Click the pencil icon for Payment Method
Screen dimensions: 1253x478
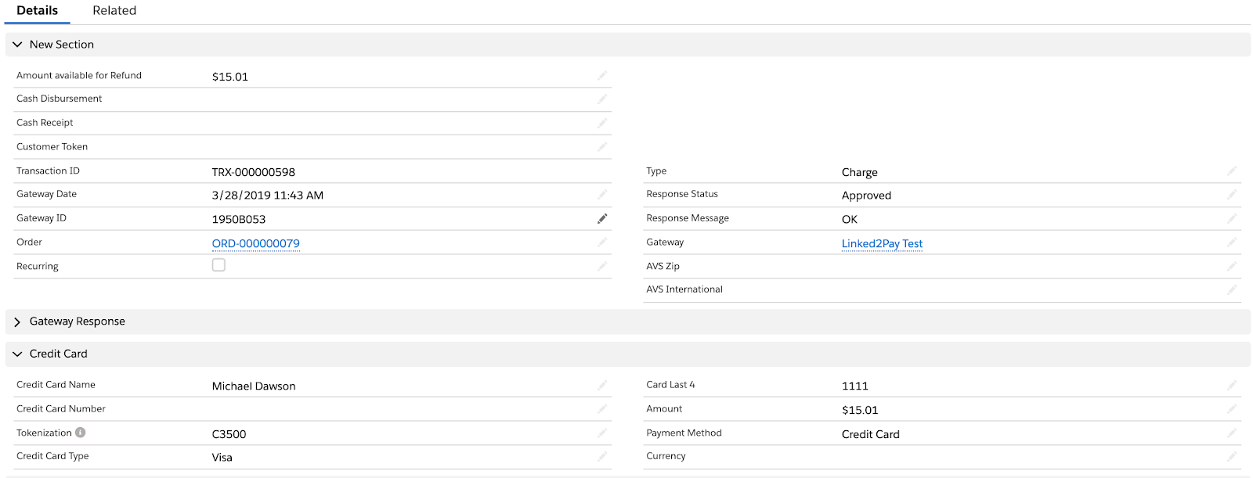tap(1232, 433)
